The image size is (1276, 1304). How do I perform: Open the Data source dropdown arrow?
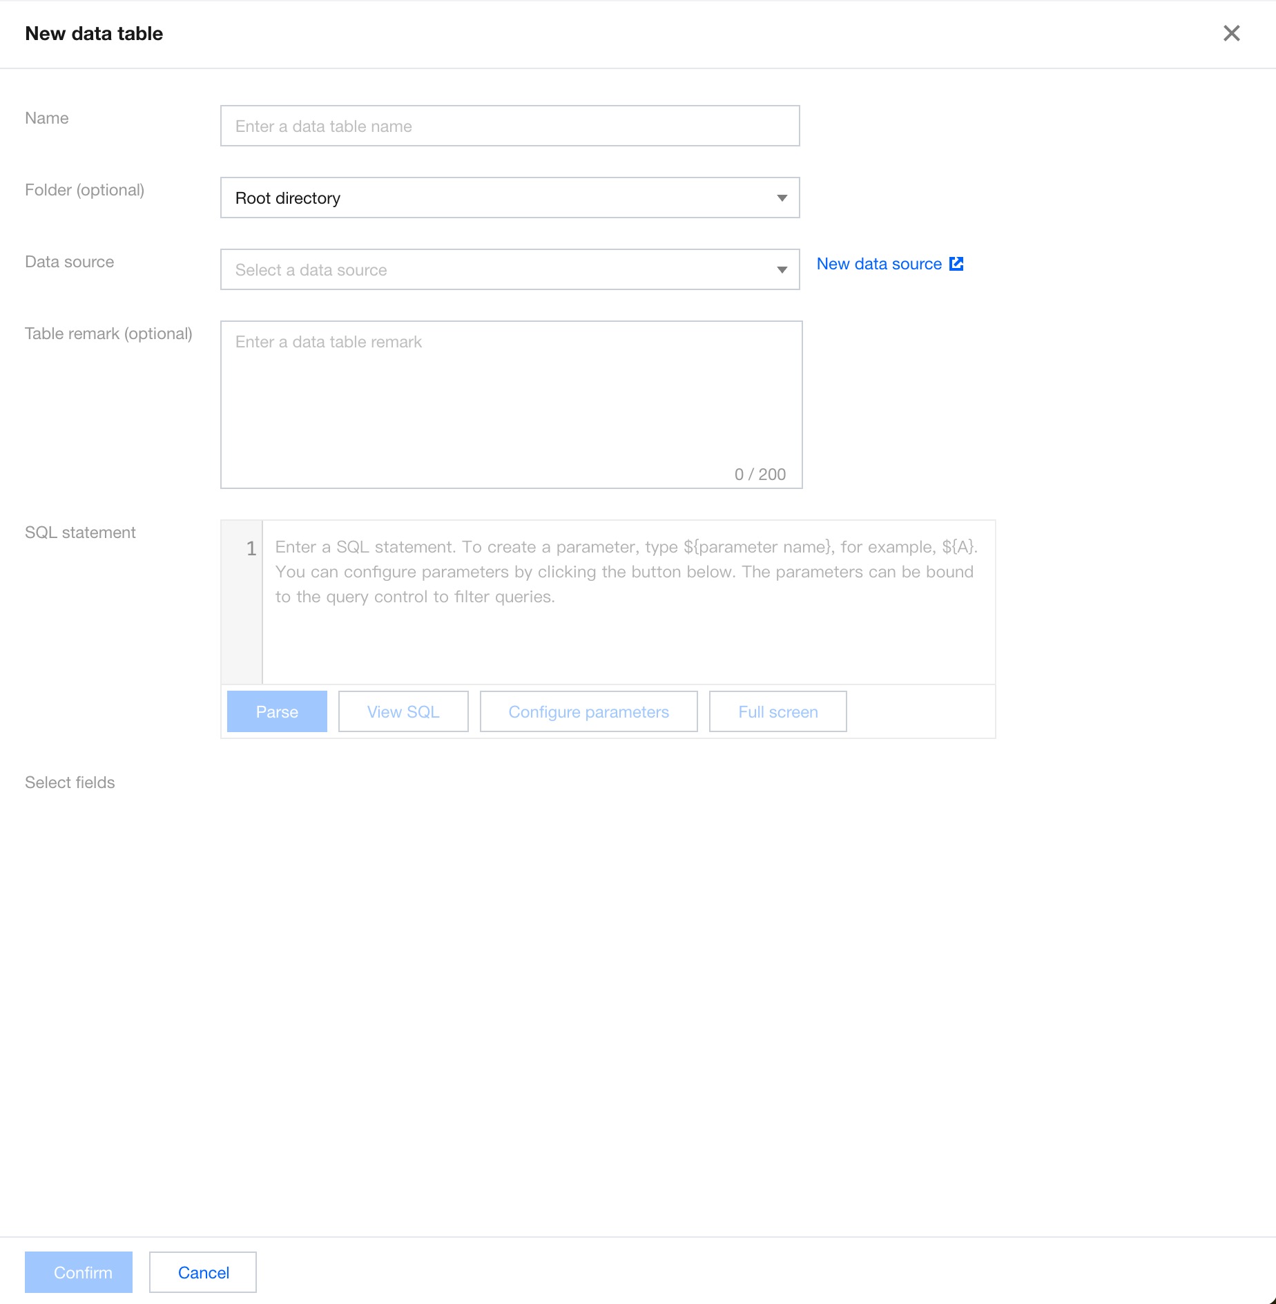point(782,270)
